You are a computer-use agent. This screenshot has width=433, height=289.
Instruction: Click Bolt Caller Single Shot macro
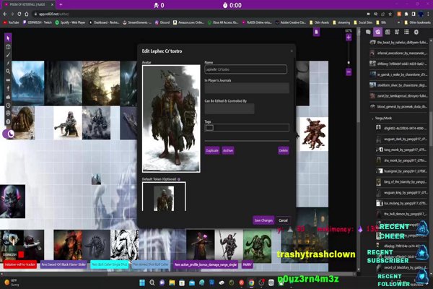tap(110, 264)
